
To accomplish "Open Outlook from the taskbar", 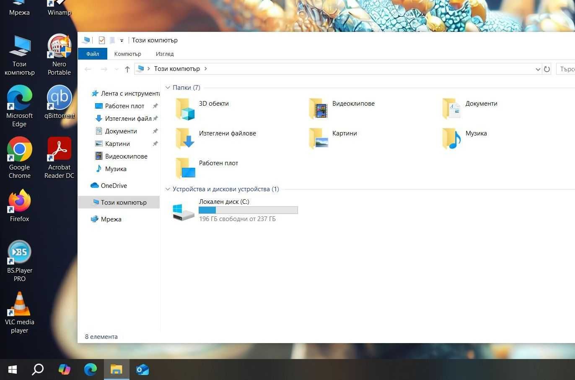I will point(142,370).
